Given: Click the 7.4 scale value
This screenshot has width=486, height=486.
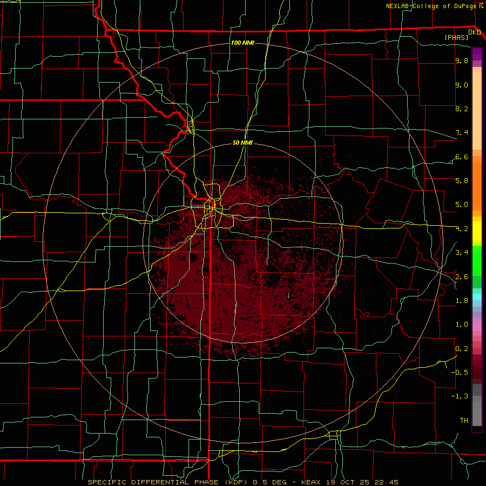Looking at the screenshot, I should [x=462, y=133].
